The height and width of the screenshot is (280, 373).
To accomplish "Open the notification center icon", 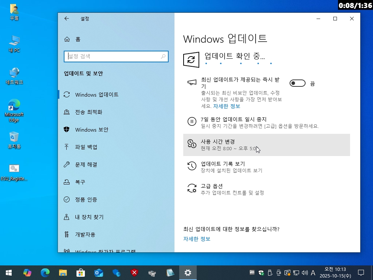I will coord(361,273).
